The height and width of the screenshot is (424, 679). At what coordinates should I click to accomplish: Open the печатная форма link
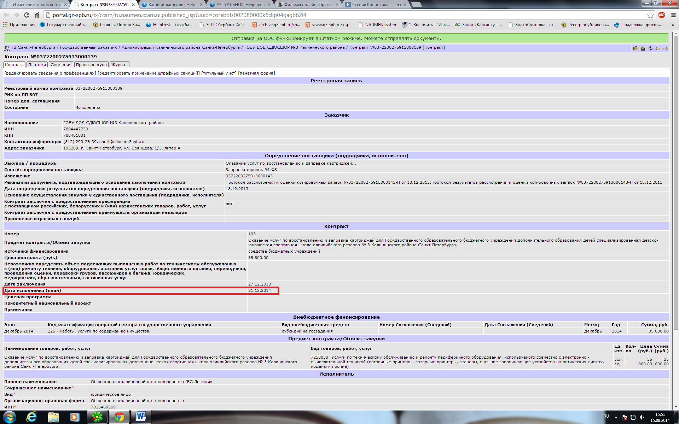pos(256,73)
